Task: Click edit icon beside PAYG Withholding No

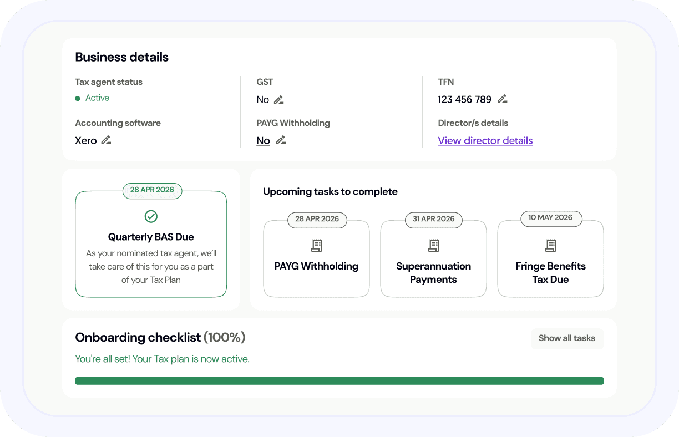Action: (x=281, y=140)
